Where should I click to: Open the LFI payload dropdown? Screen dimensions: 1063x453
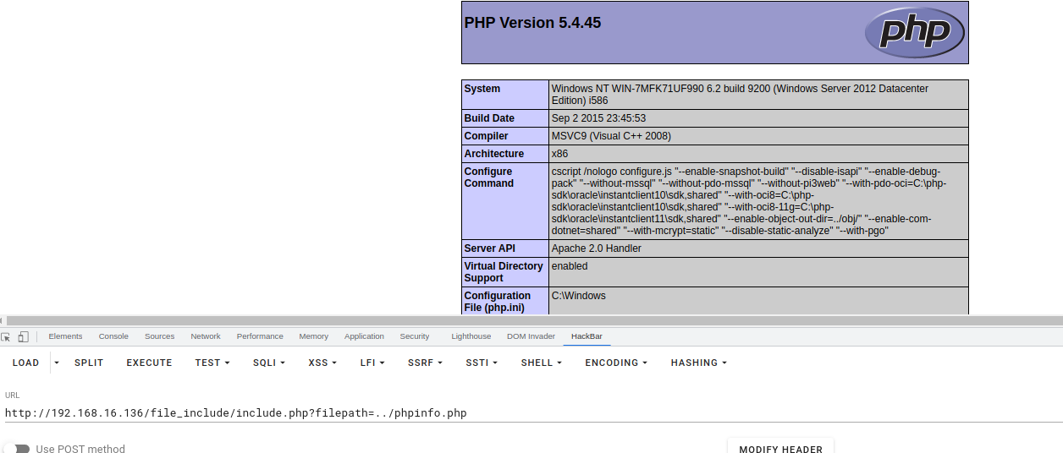(372, 363)
